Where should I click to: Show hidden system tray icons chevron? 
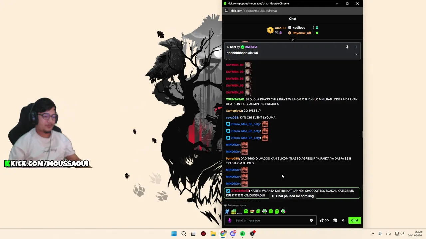[373, 234]
